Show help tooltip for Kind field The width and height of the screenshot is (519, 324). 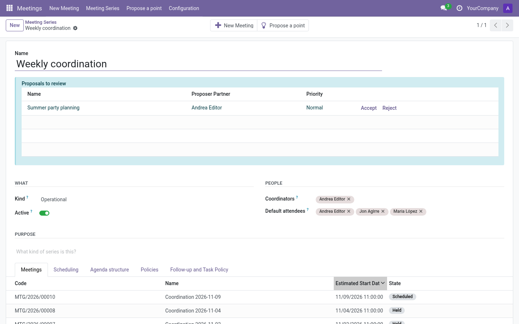[27, 197]
